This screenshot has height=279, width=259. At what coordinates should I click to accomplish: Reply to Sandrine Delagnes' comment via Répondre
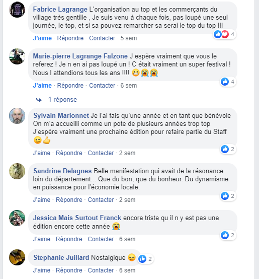(x=69, y=199)
